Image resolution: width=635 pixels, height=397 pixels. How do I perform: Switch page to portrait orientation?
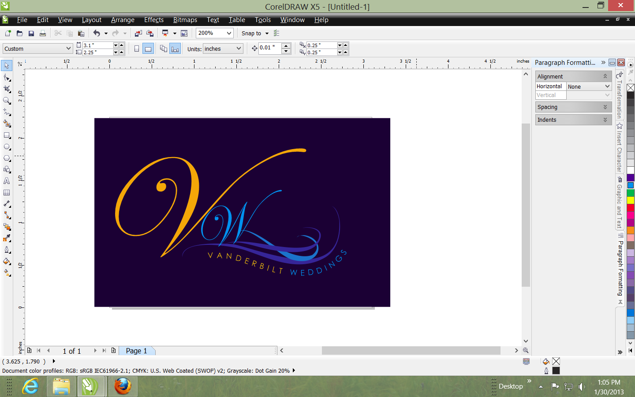coord(137,49)
